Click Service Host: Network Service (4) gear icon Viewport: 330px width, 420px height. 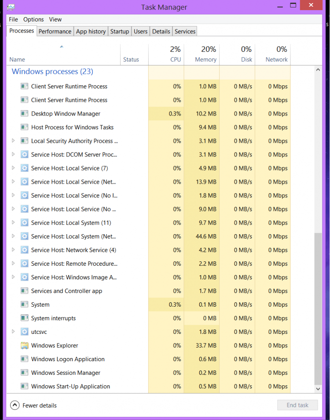[x=24, y=250]
